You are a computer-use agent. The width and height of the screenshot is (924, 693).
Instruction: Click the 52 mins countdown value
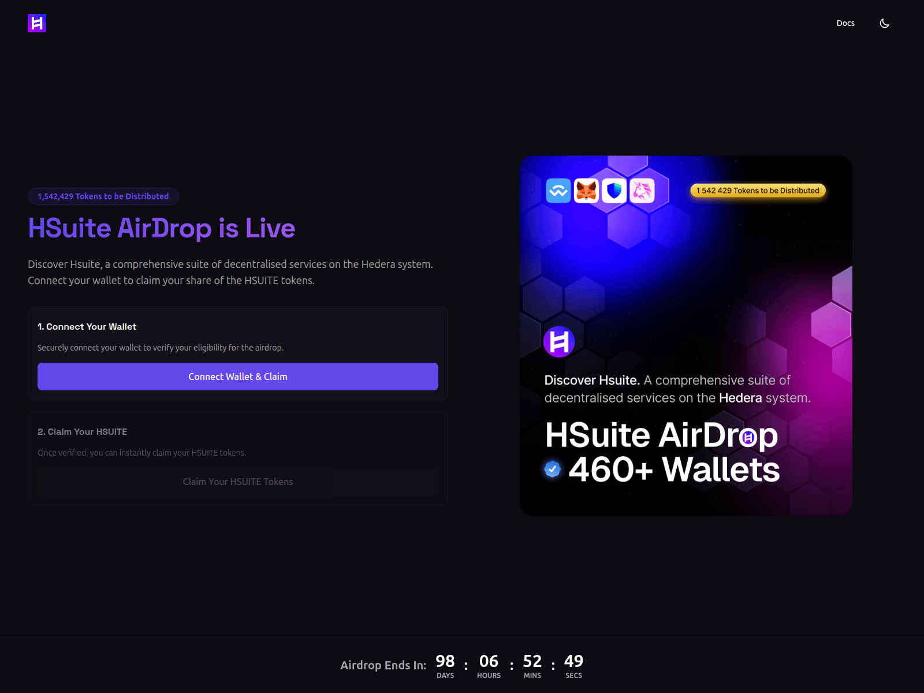[532, 661]
